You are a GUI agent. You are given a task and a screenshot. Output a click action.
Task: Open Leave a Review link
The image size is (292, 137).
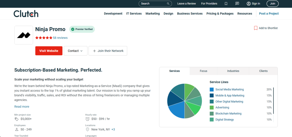186,3
